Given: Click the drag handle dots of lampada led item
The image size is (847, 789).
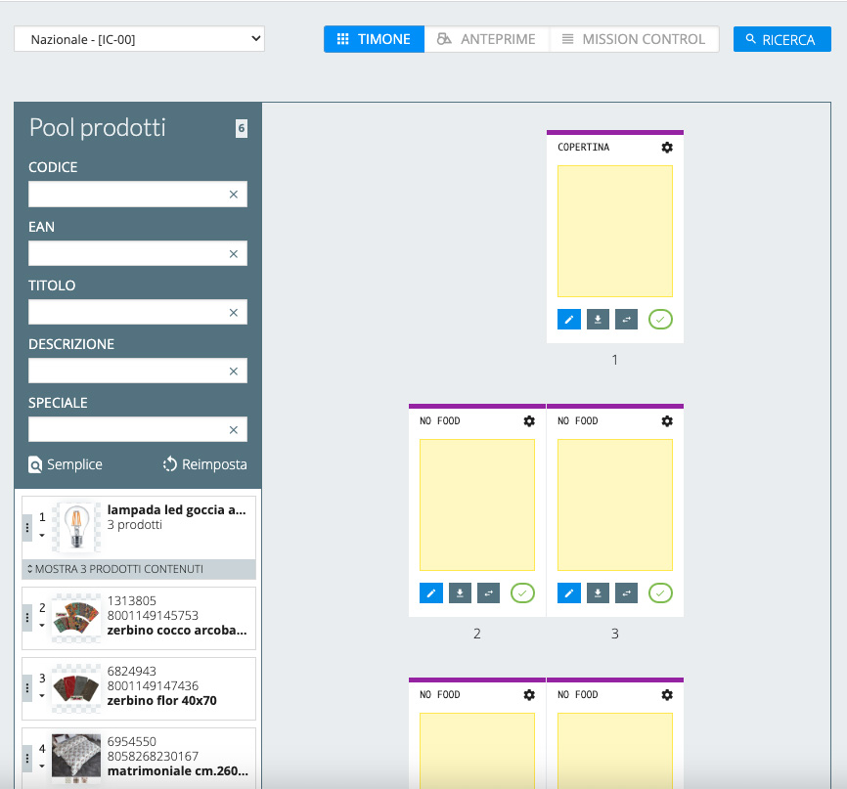Looking at the screenshot, I should 27,528.
